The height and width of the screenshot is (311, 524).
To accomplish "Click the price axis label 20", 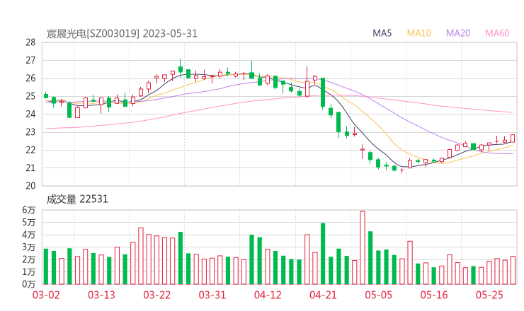I will (x=30, y=186).
